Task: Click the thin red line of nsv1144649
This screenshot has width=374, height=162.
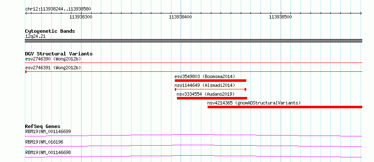Action: coord(211,89)
